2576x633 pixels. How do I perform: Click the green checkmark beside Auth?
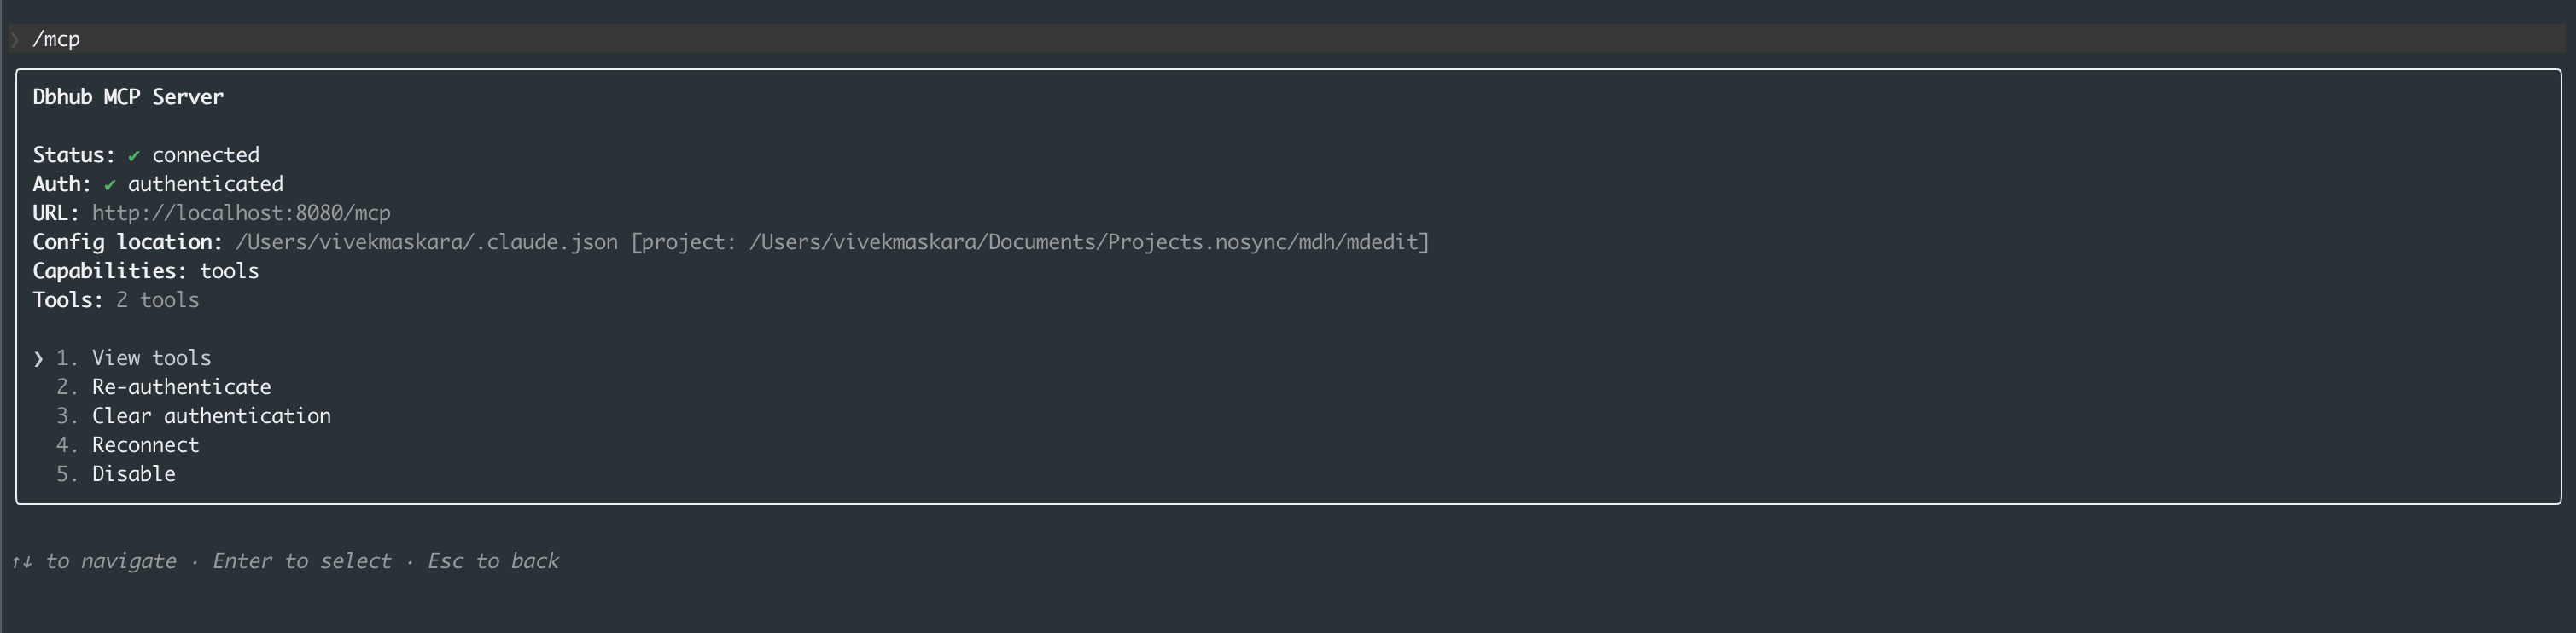(x=110, y=184)
